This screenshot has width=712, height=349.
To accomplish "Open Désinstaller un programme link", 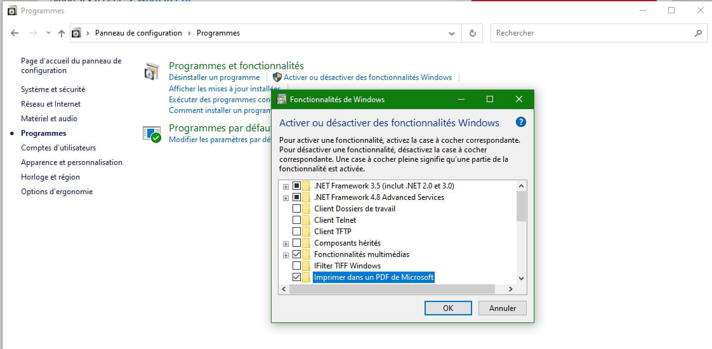I will (x=214, y=77).
